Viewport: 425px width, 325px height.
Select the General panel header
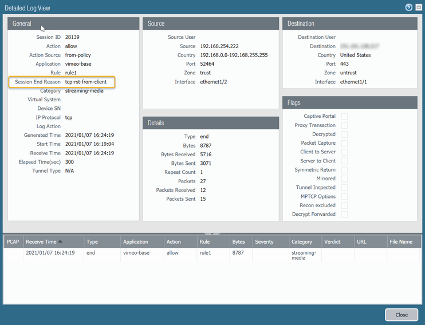click(x=73, y=23)
